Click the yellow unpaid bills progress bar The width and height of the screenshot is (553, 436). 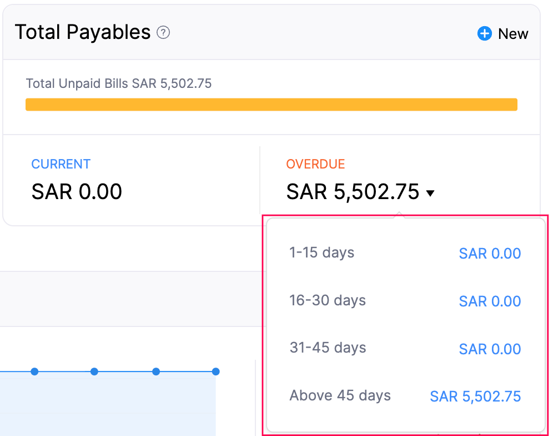coord(271,104)
